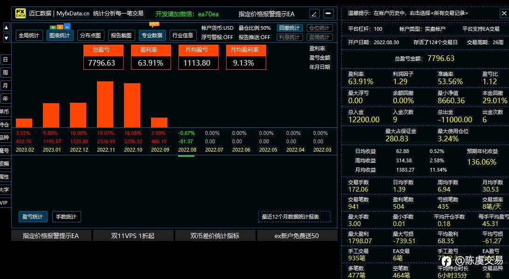The image size is (509, 279).
Task: Open the 最近12个月数据统计报表 selector
Action: (x=295, y=217)
